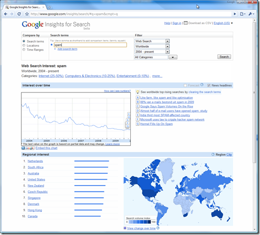Bookmark the page with the star icon
The image size is (260, 235).
[27, 14]
